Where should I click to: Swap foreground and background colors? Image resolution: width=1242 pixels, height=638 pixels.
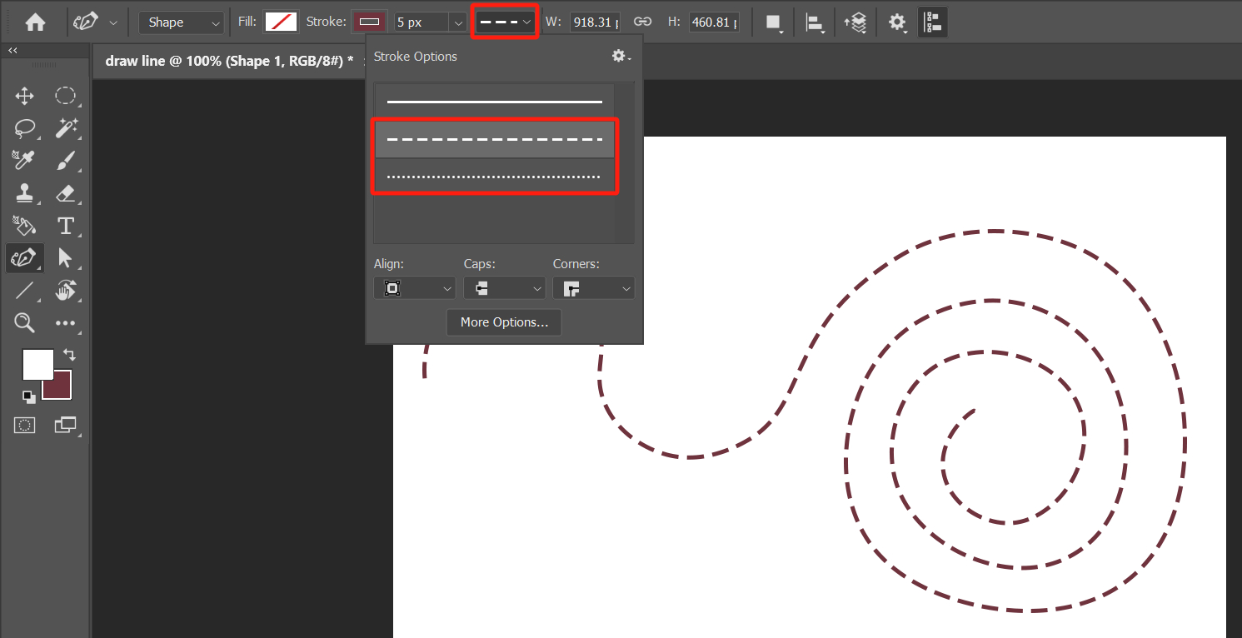pyautogui.click(x=69, y=354)
